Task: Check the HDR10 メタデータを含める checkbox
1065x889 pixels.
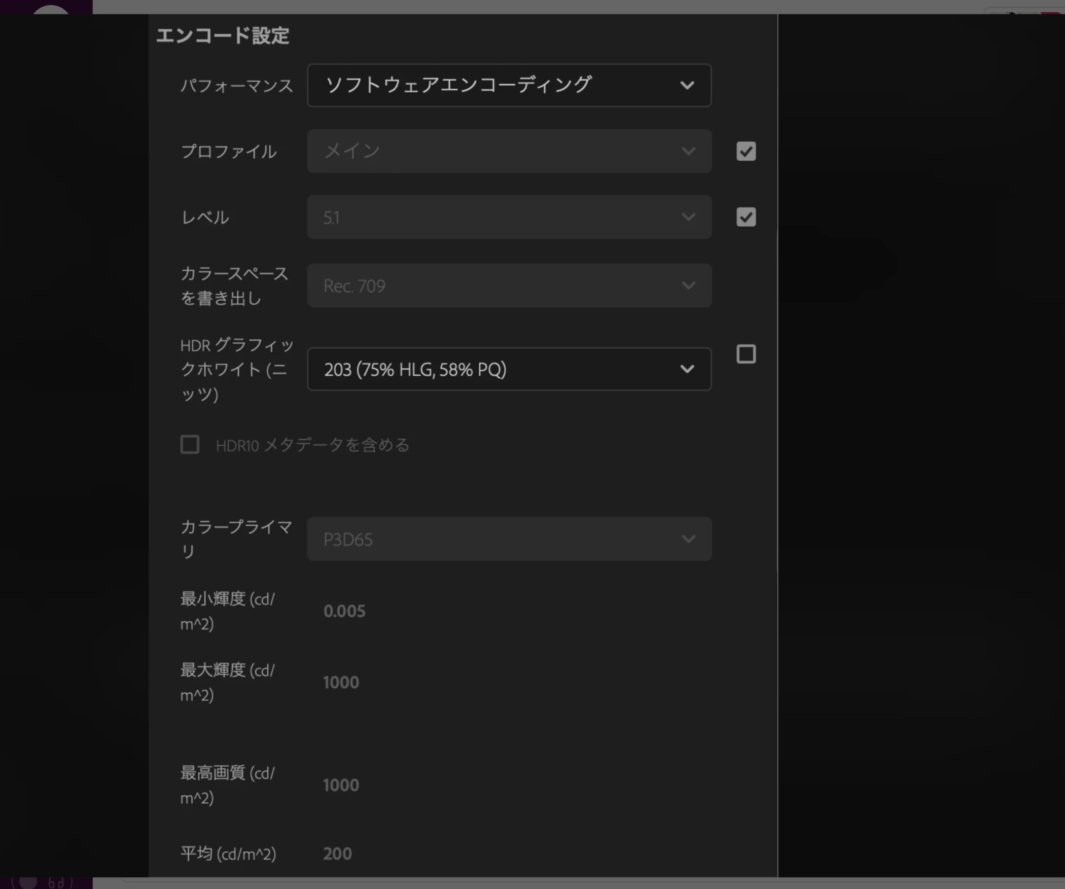Action: tap(190, 445)
